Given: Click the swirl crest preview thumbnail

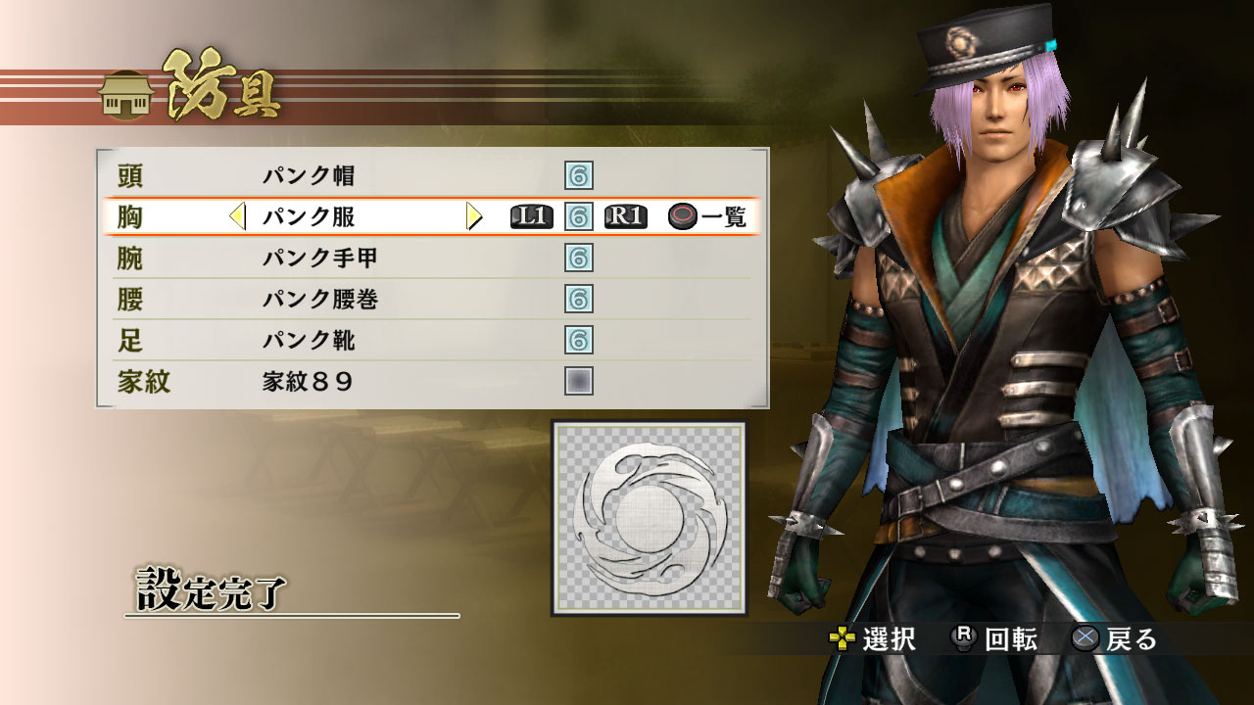Looking at the screenshot, I should [x=649, y=518].
